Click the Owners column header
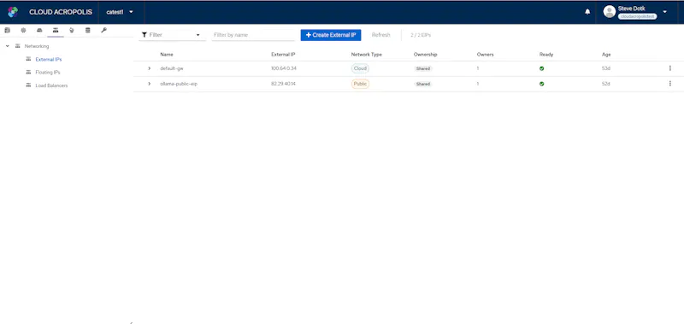 485,55
